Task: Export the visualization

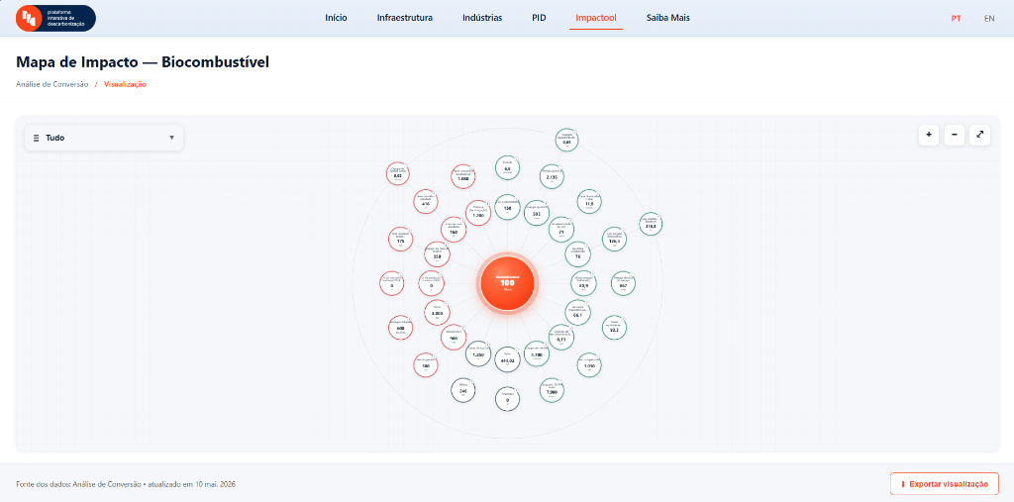Action: pos(945,484)
